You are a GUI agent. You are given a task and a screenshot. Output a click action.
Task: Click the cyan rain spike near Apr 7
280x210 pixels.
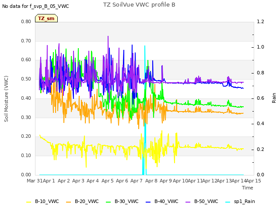pos(145,111)
